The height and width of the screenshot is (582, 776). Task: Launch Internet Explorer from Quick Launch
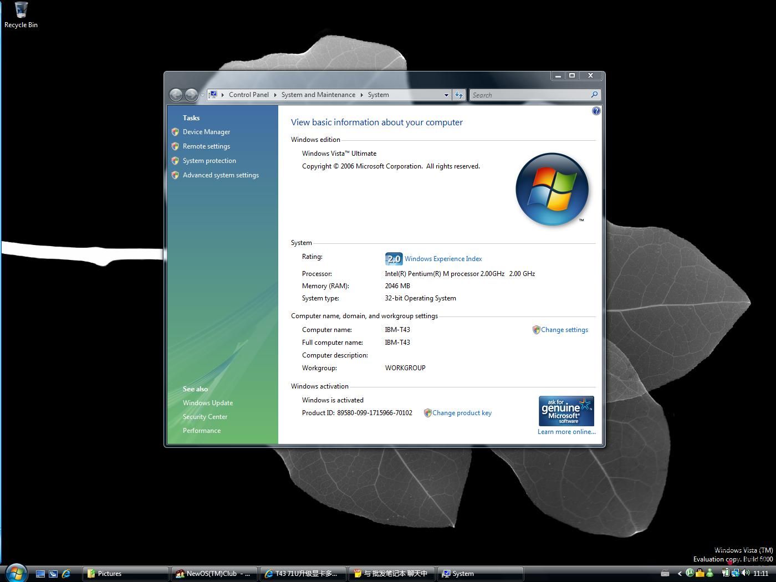(66, 574)
